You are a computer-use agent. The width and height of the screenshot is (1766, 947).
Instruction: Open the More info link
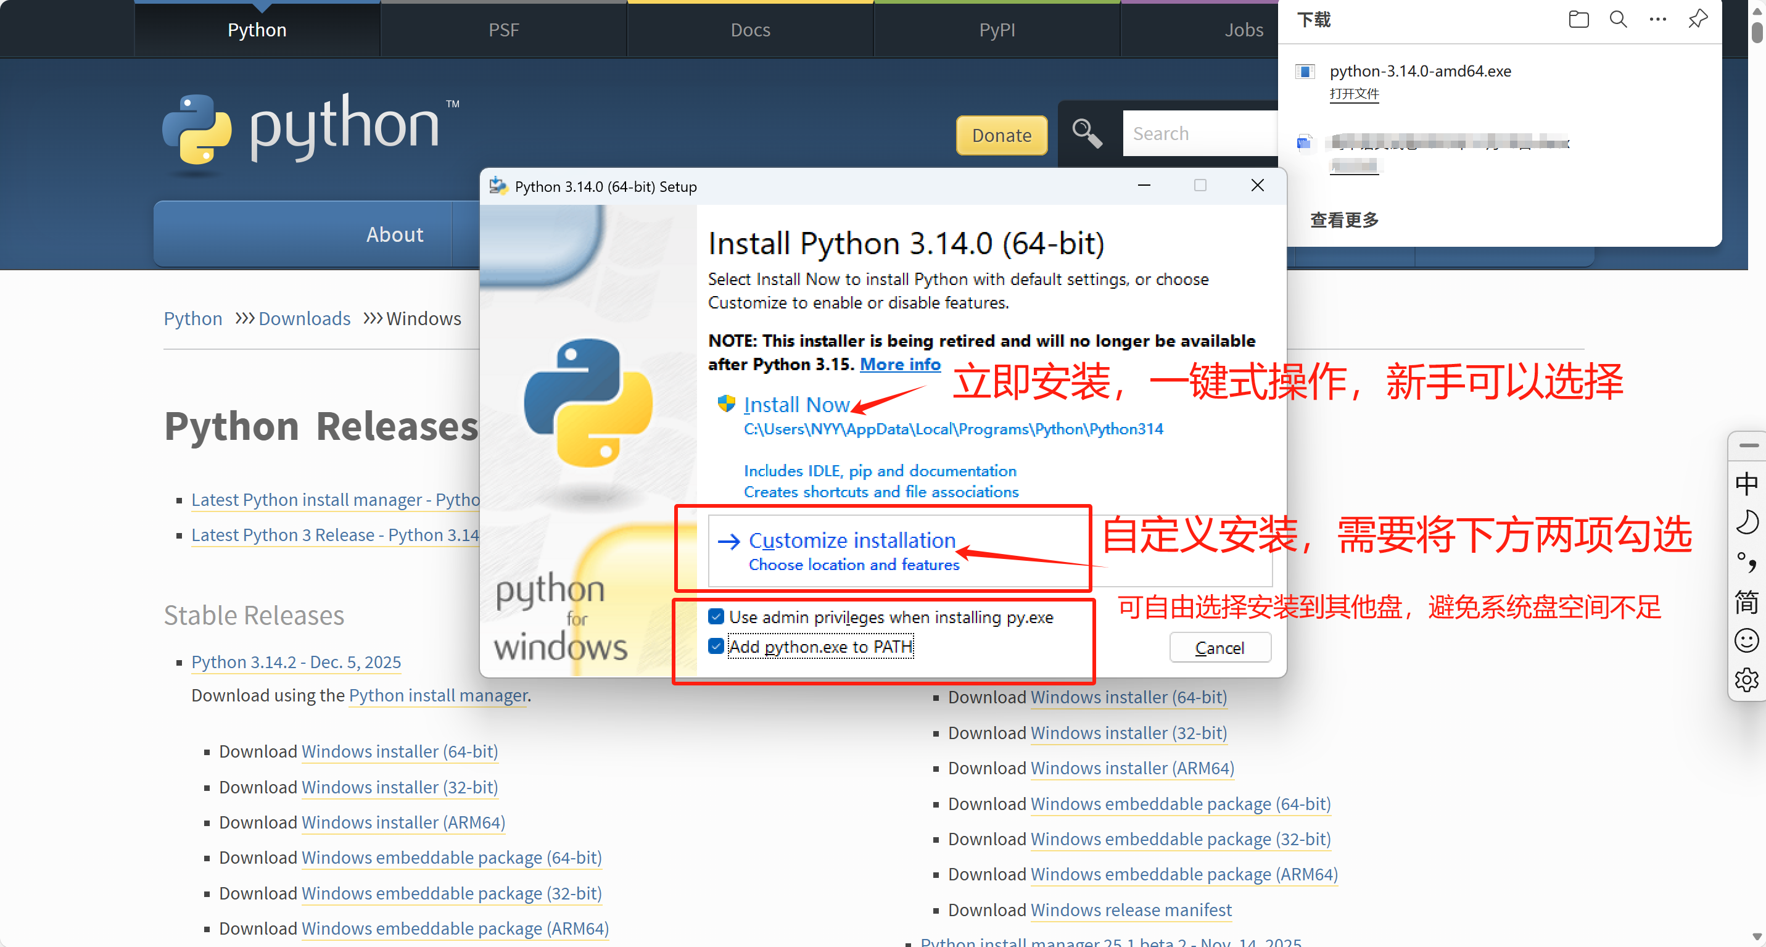click(x=900, y=364)
